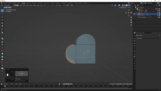Open the Axis Ortho dropdown
Viewport: 161px width, 91px height.
click(22, 77)
